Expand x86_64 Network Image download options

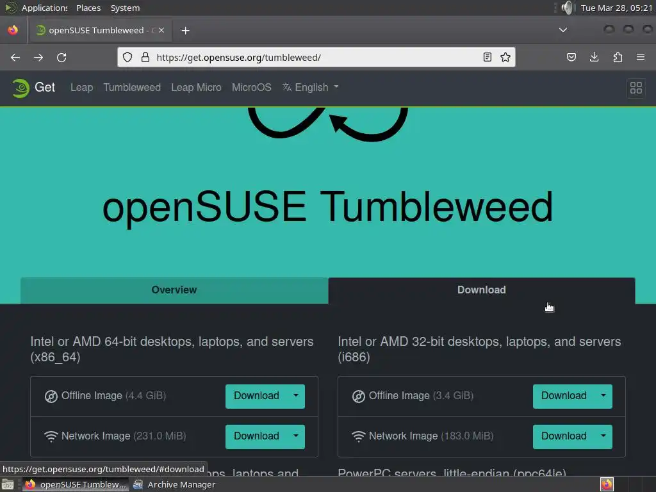click(296, 436)
